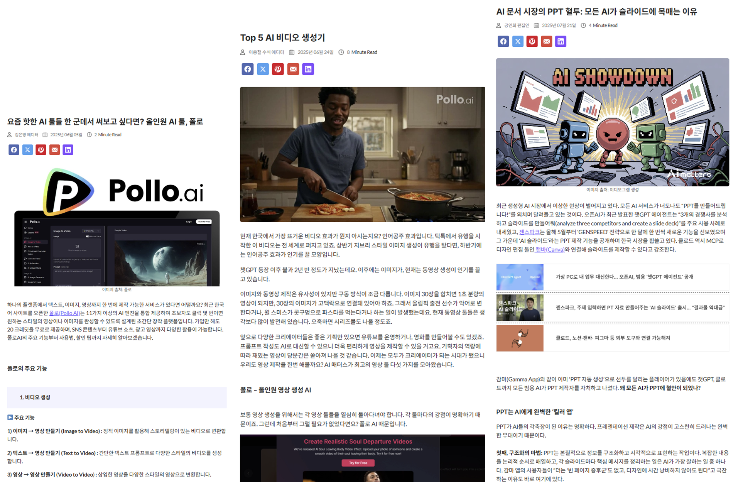Click the 1. 비디오 생성 section box
The height and width of the screenshot is (482, 743).
[x=117, y=397]
